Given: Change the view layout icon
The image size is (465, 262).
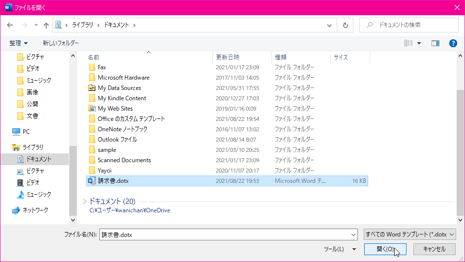Looking at the screenshot, I should point(408,43).
